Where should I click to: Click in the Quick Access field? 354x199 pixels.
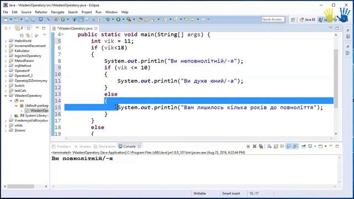pos(273,19)
